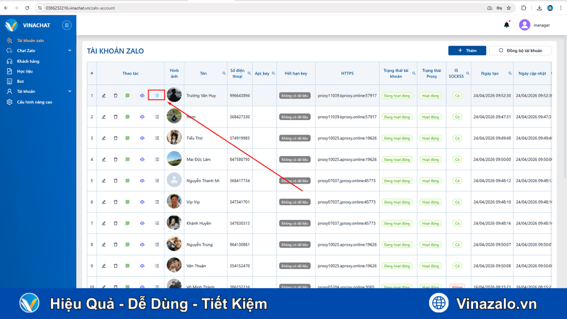The width and height of the screenshot is (567, 319).
Task: Click Trương Văn Huy avatar image
Action: 174,95
